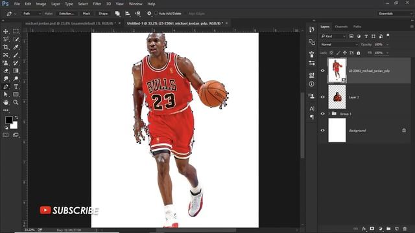Open the Filter menu
This screenshot has height=233, width=415.
97,4
